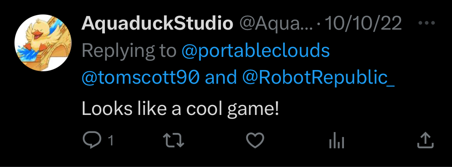Click the reply count number 1
The height and width of the screenshot is (167, 452).
pyautogui.click(x=110, y=140)
